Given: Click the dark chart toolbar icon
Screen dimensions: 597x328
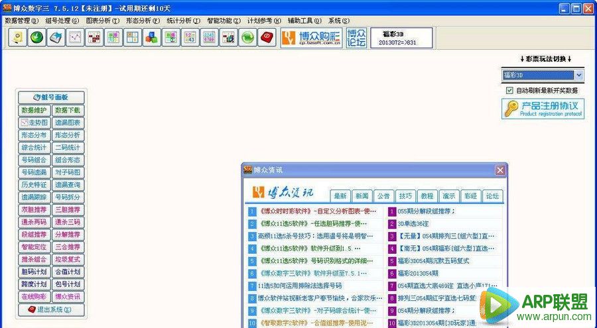Looking at the screenshot, I should [x=228, y=38].
